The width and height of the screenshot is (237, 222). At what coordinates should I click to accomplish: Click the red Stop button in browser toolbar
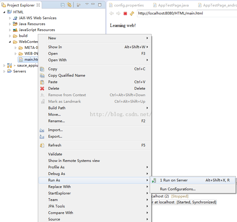tap(125, 13)
